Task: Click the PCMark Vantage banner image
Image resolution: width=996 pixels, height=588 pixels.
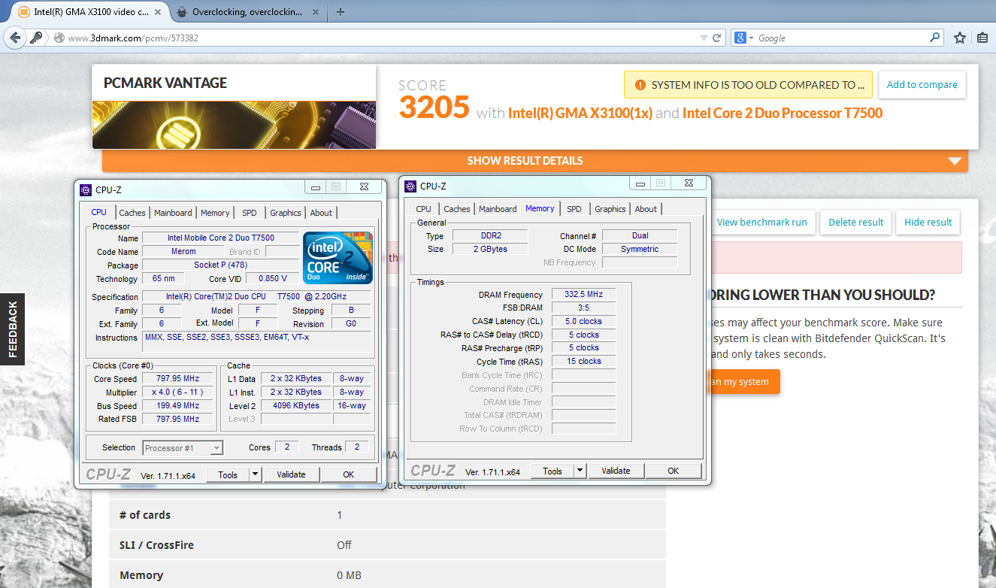Action: 234,124
